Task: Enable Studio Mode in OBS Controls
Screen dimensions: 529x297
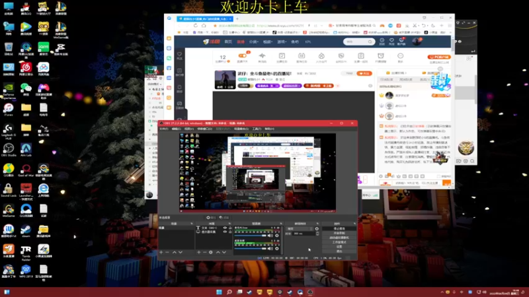Action: tap(339, 242)
